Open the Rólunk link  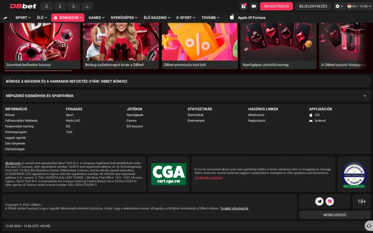[x=10, y=115]
